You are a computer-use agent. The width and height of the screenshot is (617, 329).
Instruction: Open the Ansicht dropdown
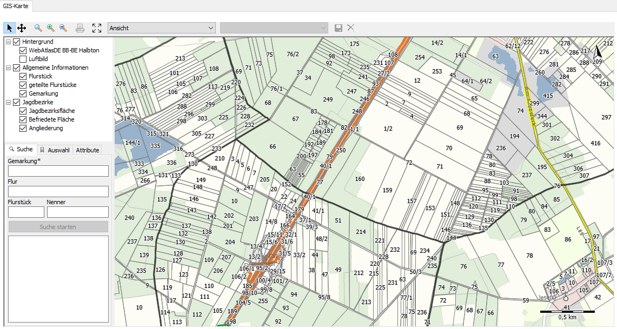click(x=162, y=28)
